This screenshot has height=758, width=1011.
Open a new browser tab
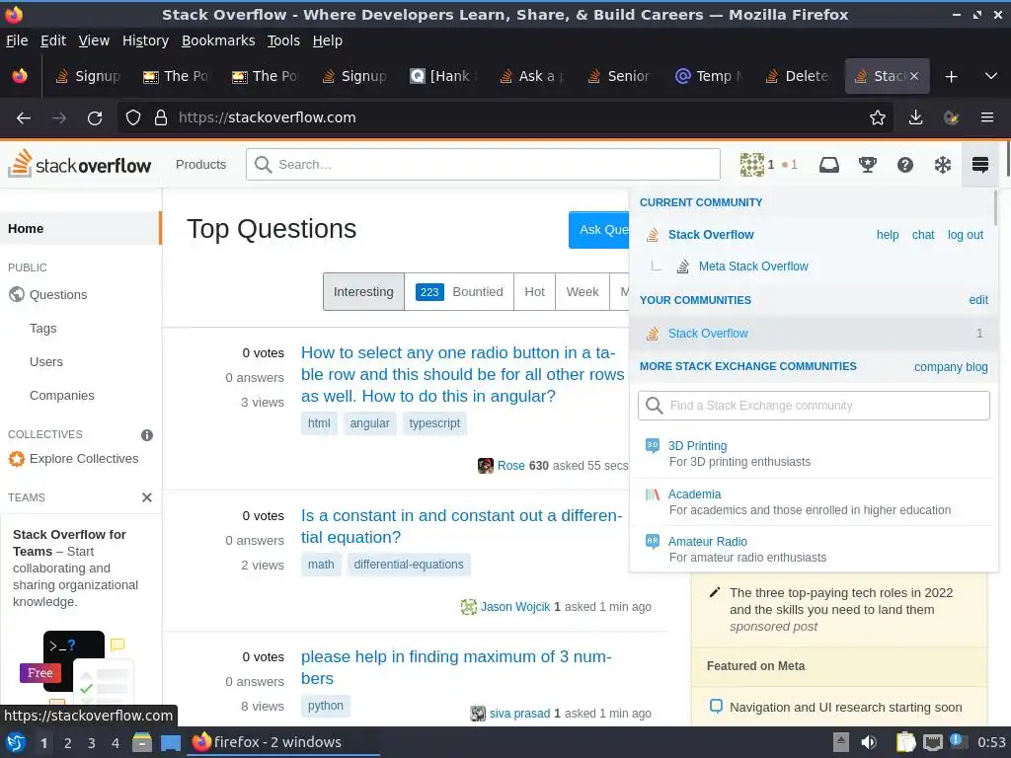click(951, 77)
